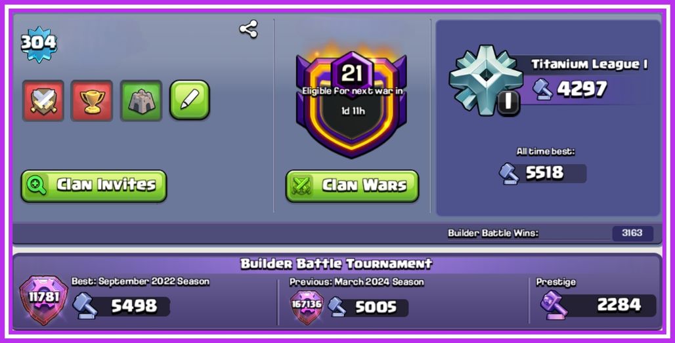Screen dimensions: 675x343
Task: Open Clan Wars
Action: point(352,186)
